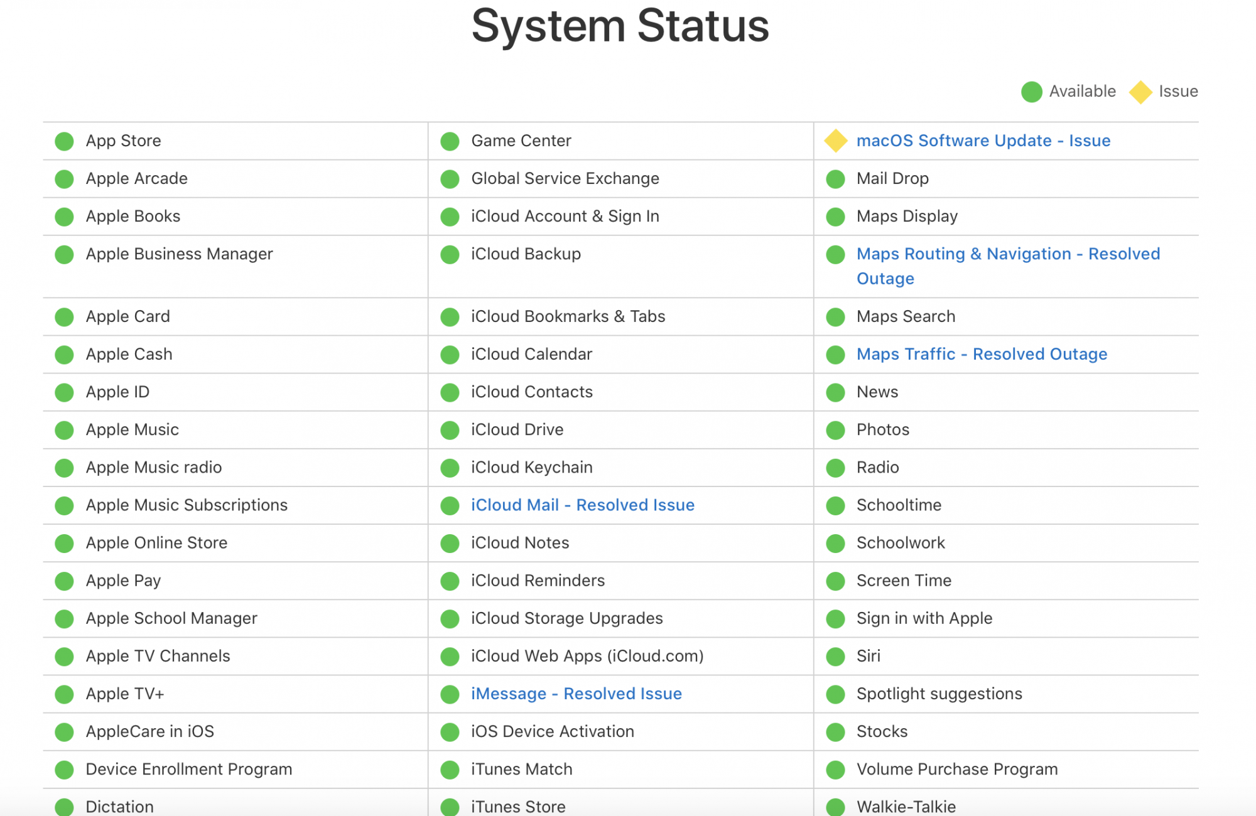Viewport: 1256px width, 816px height.
Task: View Maps Traffic - Resolved Outage details
Action: point(982,354)
